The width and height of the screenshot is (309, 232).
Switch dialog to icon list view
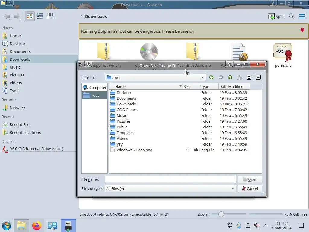(x=249, y=77)
